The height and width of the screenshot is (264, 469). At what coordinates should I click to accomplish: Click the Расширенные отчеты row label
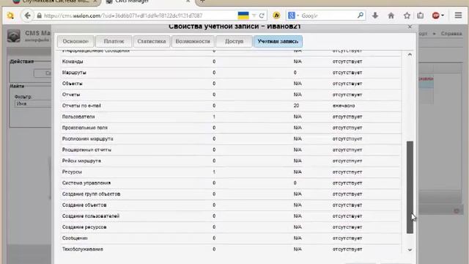(x=86, y=150)
